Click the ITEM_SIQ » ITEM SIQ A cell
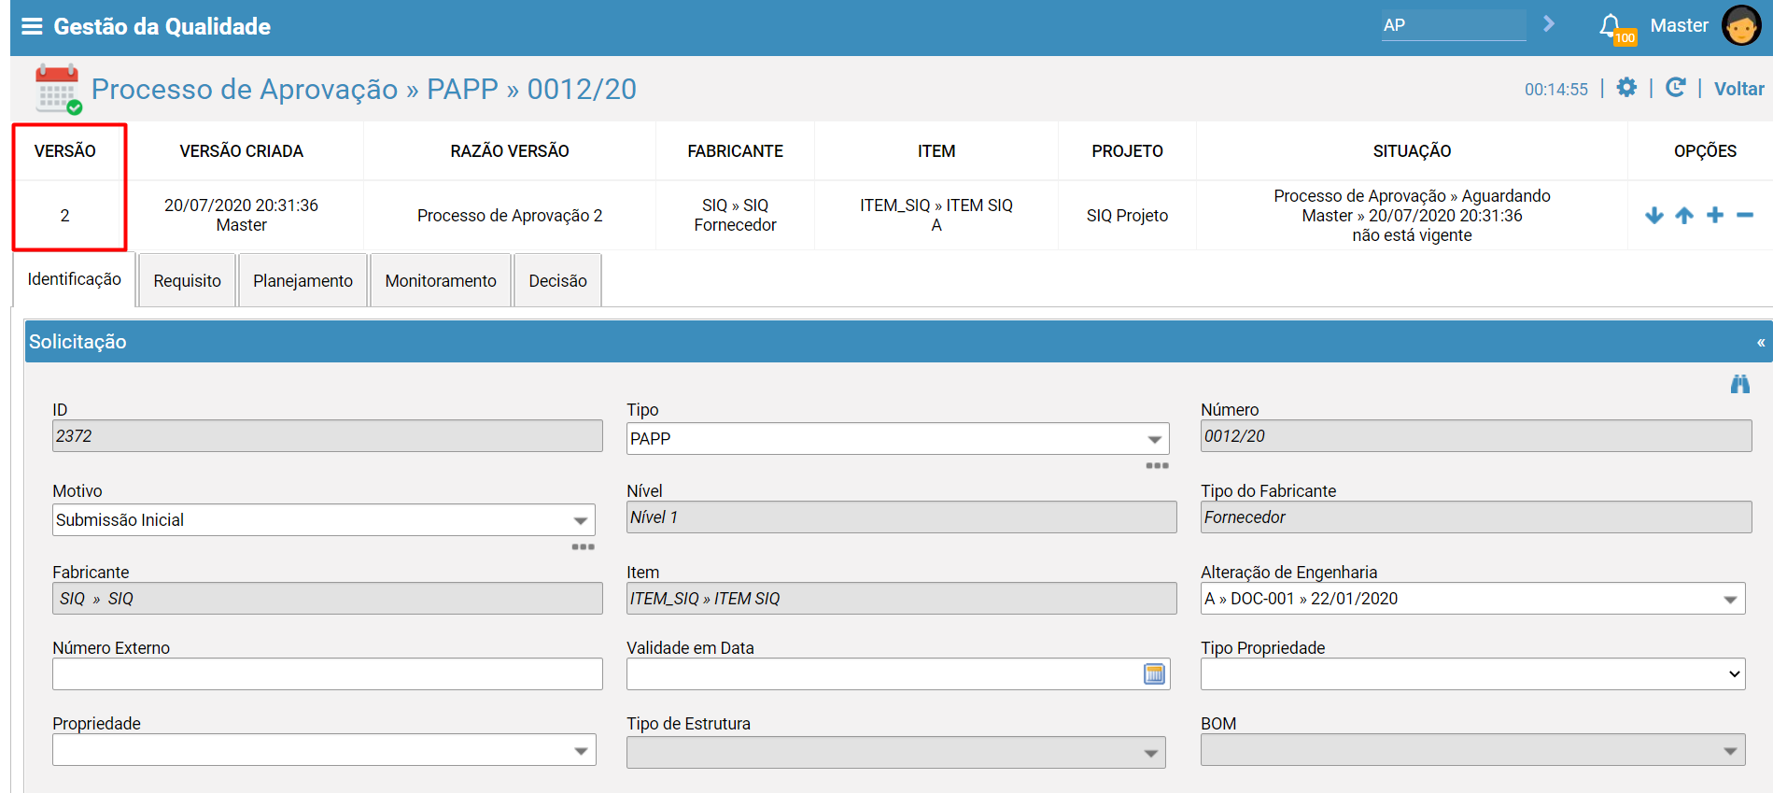The image size is (1773, 793). (936, 216)
